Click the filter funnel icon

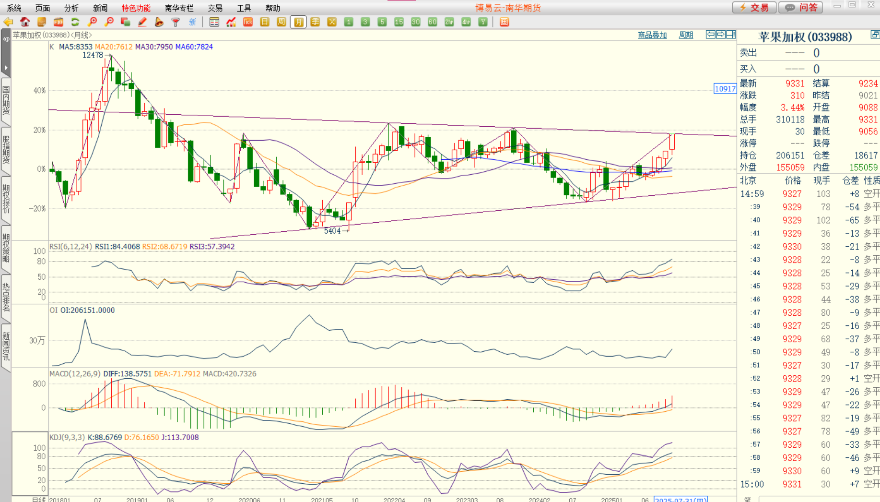point(176,22)
